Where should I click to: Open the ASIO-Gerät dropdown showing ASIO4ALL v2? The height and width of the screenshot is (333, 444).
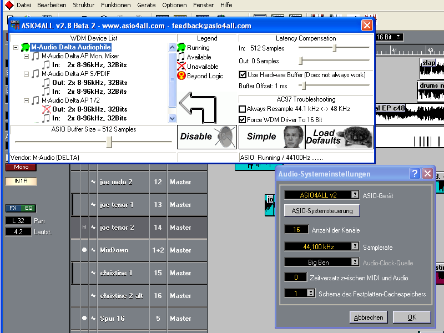tap(355, 195)
